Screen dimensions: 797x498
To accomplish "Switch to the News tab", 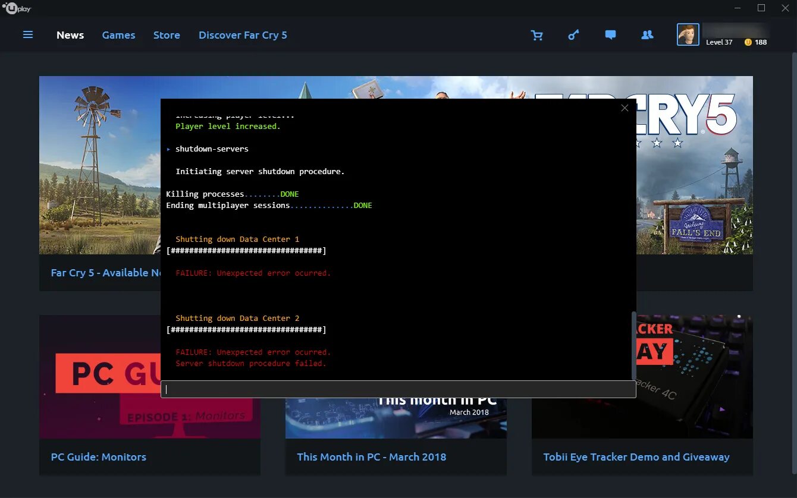I will pos(70,35).
